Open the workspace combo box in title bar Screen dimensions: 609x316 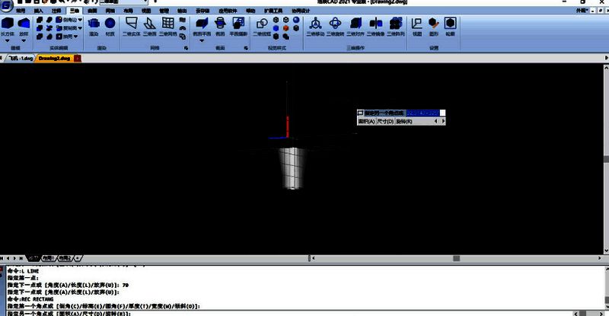120,2
